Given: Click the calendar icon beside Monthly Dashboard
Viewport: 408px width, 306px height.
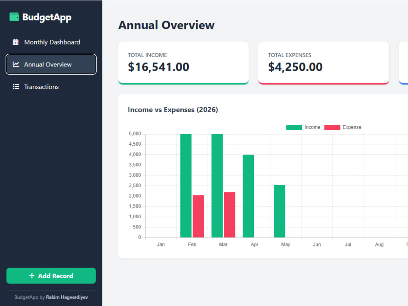Looking at the screenshot, I should click(x=16, y=42).
